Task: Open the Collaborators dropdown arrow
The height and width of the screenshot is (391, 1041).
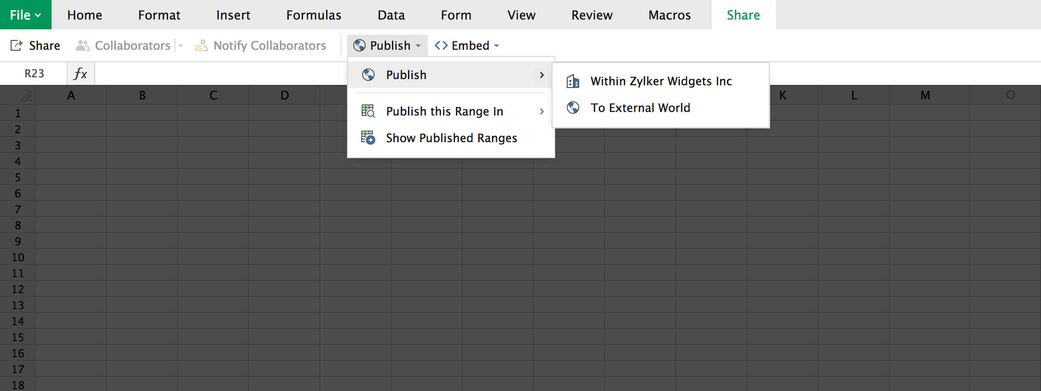Action: tap(181, 46)
